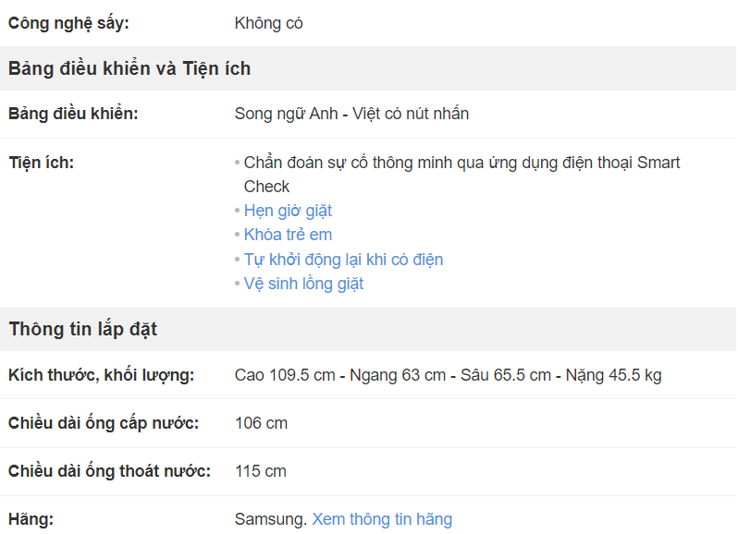This screenshot has height=534, width=738.
Task: Open 'Xem thông tin hãng' link
Action: coord(382,519)
